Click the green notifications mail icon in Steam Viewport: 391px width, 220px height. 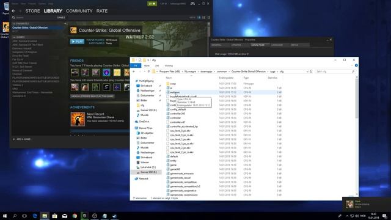pos(152,4)
